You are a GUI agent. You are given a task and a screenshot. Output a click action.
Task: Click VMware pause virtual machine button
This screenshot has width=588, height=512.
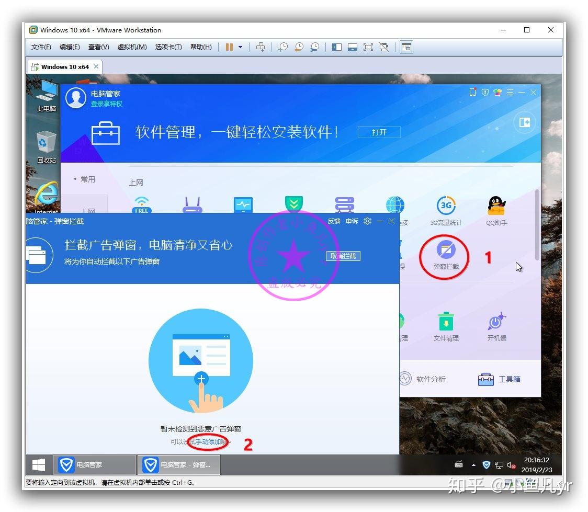coord(229,47)
